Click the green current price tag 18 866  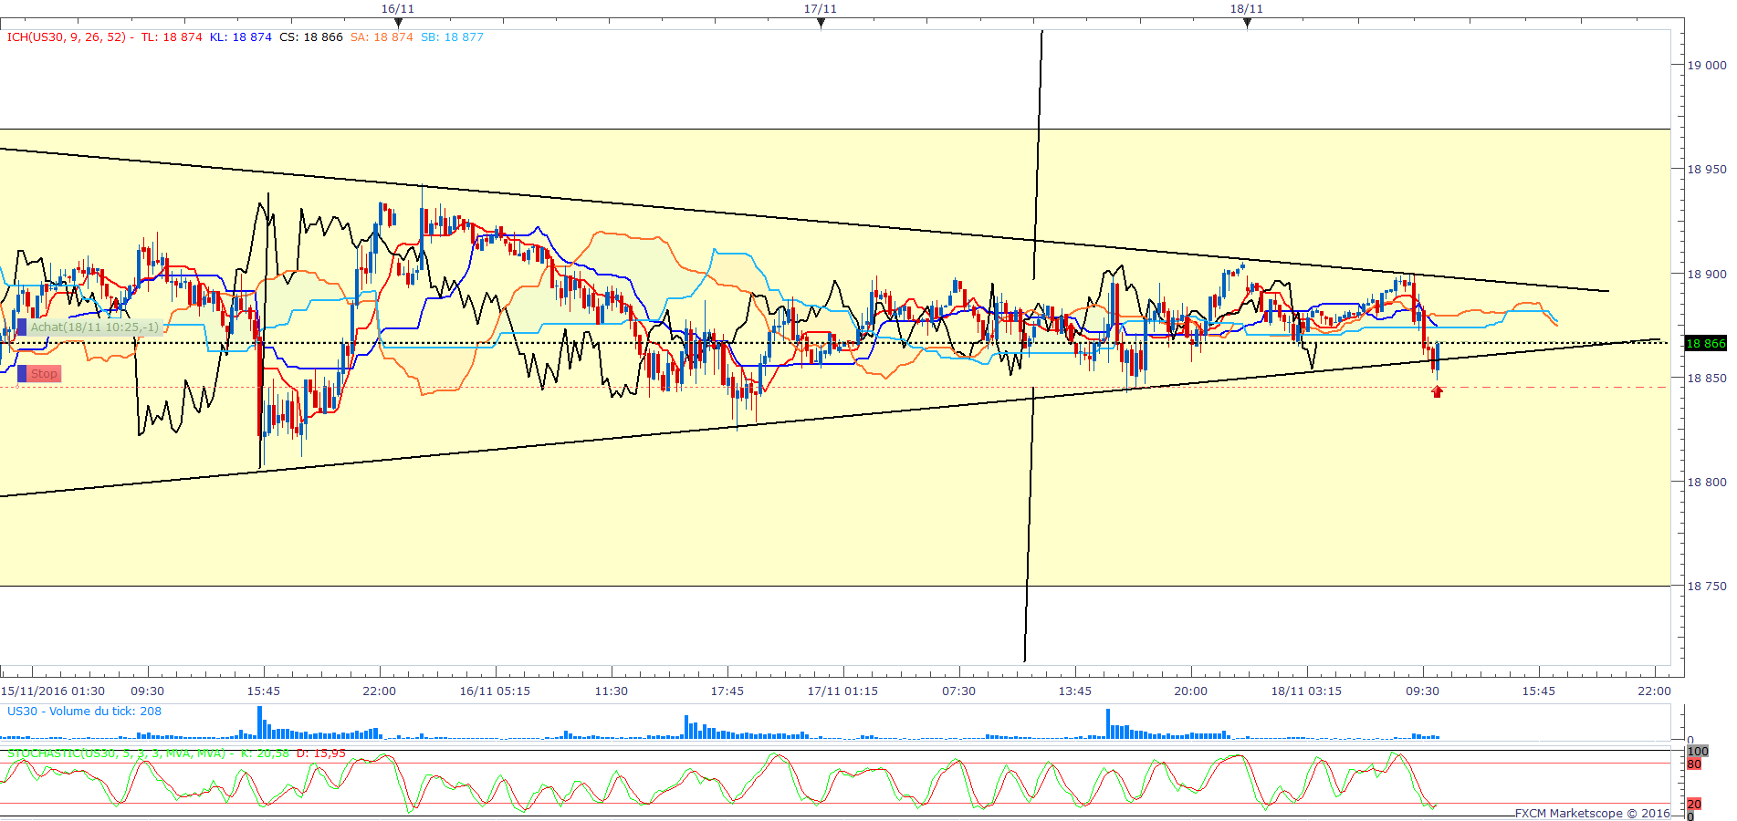click(x=1705, y=343)
